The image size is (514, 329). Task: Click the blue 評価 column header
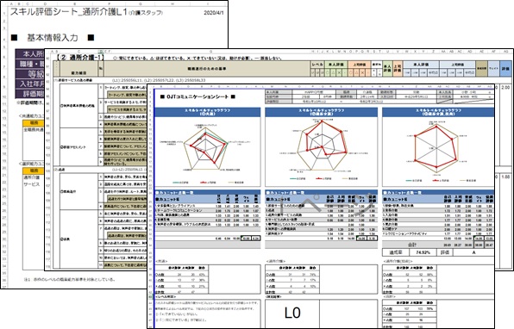[x=505, y=69]
